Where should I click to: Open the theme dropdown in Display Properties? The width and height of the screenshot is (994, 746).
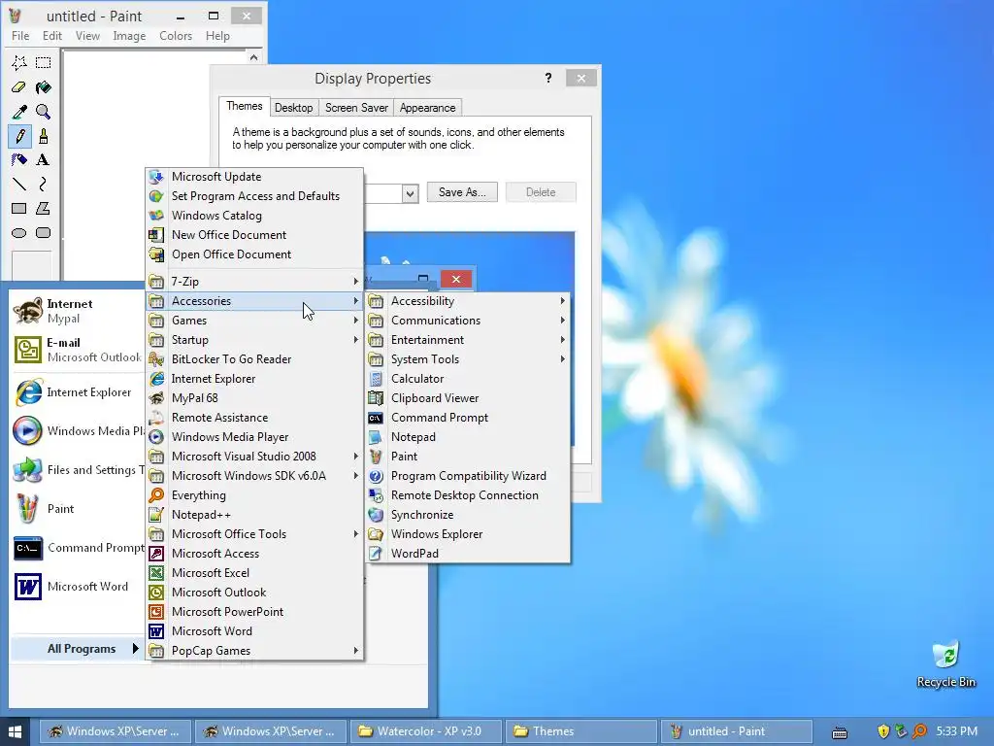tap(411, 193)
